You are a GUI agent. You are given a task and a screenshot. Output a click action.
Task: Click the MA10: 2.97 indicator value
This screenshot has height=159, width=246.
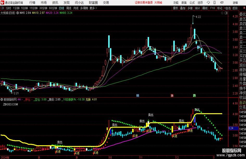point(38,13)
